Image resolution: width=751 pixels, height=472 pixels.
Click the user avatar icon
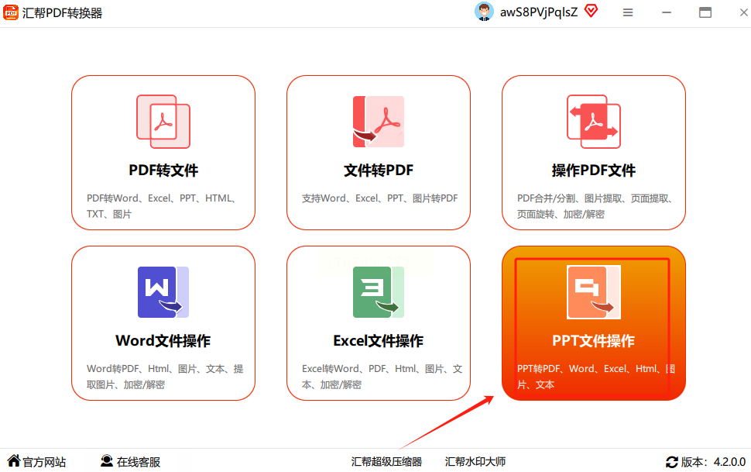coord(484,12)
